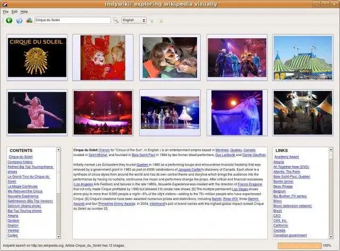Image resolution: width=340 pixels, height=251 pixels.
Task: Open Big Top Touring shows link
Action: point(24,211)
